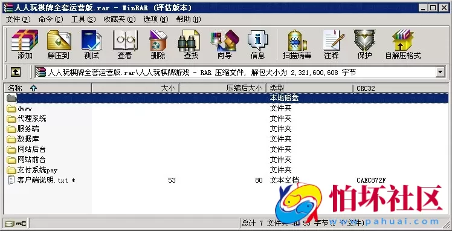Click the 网站前台 folder icon
Image resolution: width=452 pixels, height=231 pixels.
point(11,160)
